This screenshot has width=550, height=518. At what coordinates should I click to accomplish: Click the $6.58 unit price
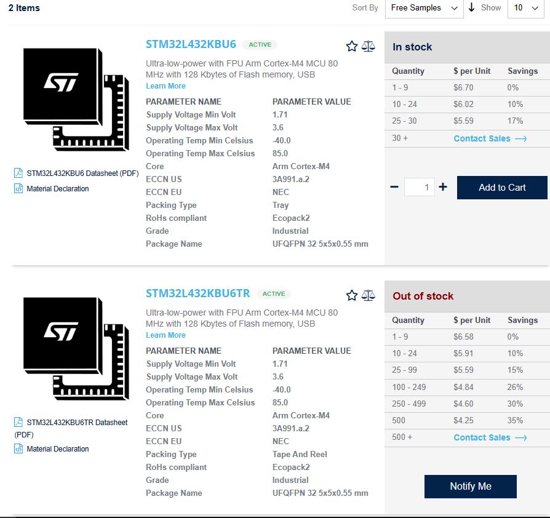click(463, 337)
